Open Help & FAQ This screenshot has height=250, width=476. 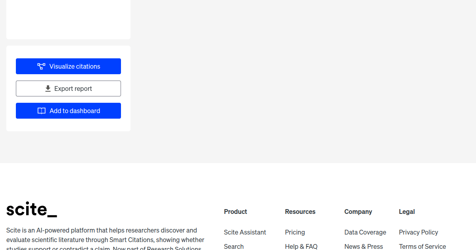point(301,246)
